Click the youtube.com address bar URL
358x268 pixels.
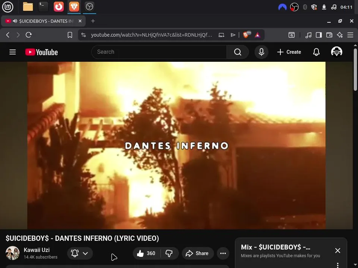point(151,35)
